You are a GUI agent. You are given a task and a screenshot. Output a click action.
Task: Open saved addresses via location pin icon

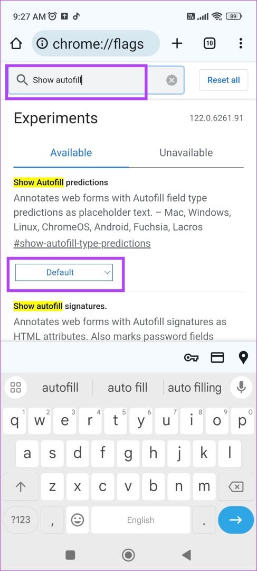[243, 357]
